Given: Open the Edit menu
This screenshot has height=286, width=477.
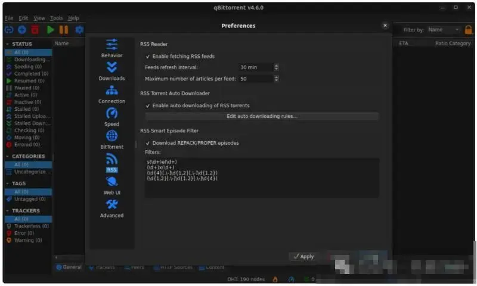Looking at the screenshot, I should [x=23, y=18].
